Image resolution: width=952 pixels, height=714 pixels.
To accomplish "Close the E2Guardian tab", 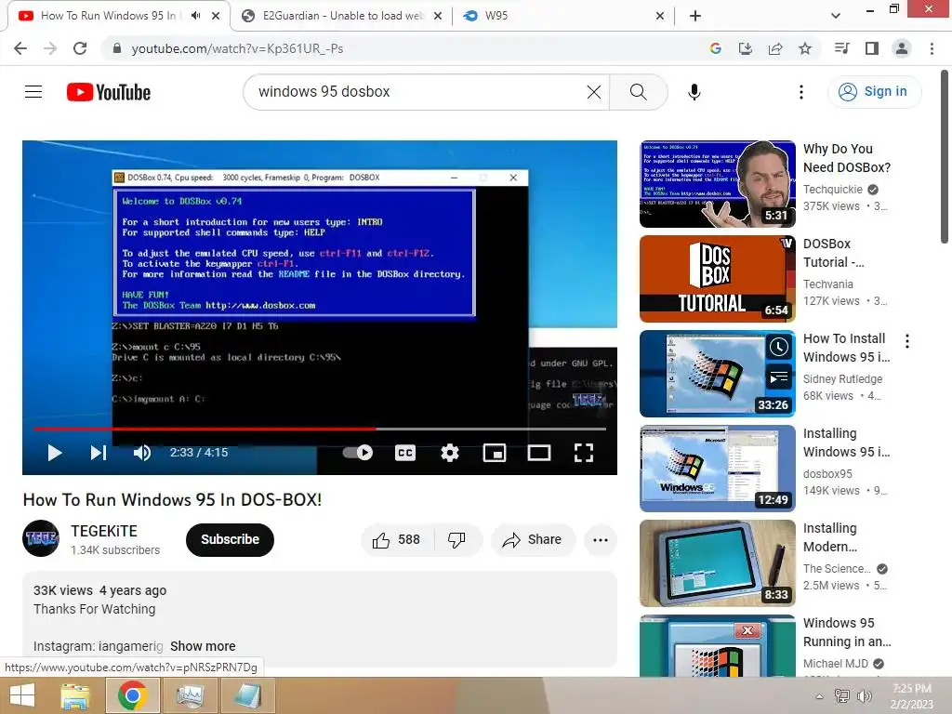I will (x=437, y=16).
